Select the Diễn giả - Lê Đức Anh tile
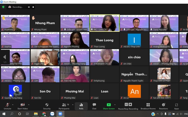 click(x=75, y=23)
